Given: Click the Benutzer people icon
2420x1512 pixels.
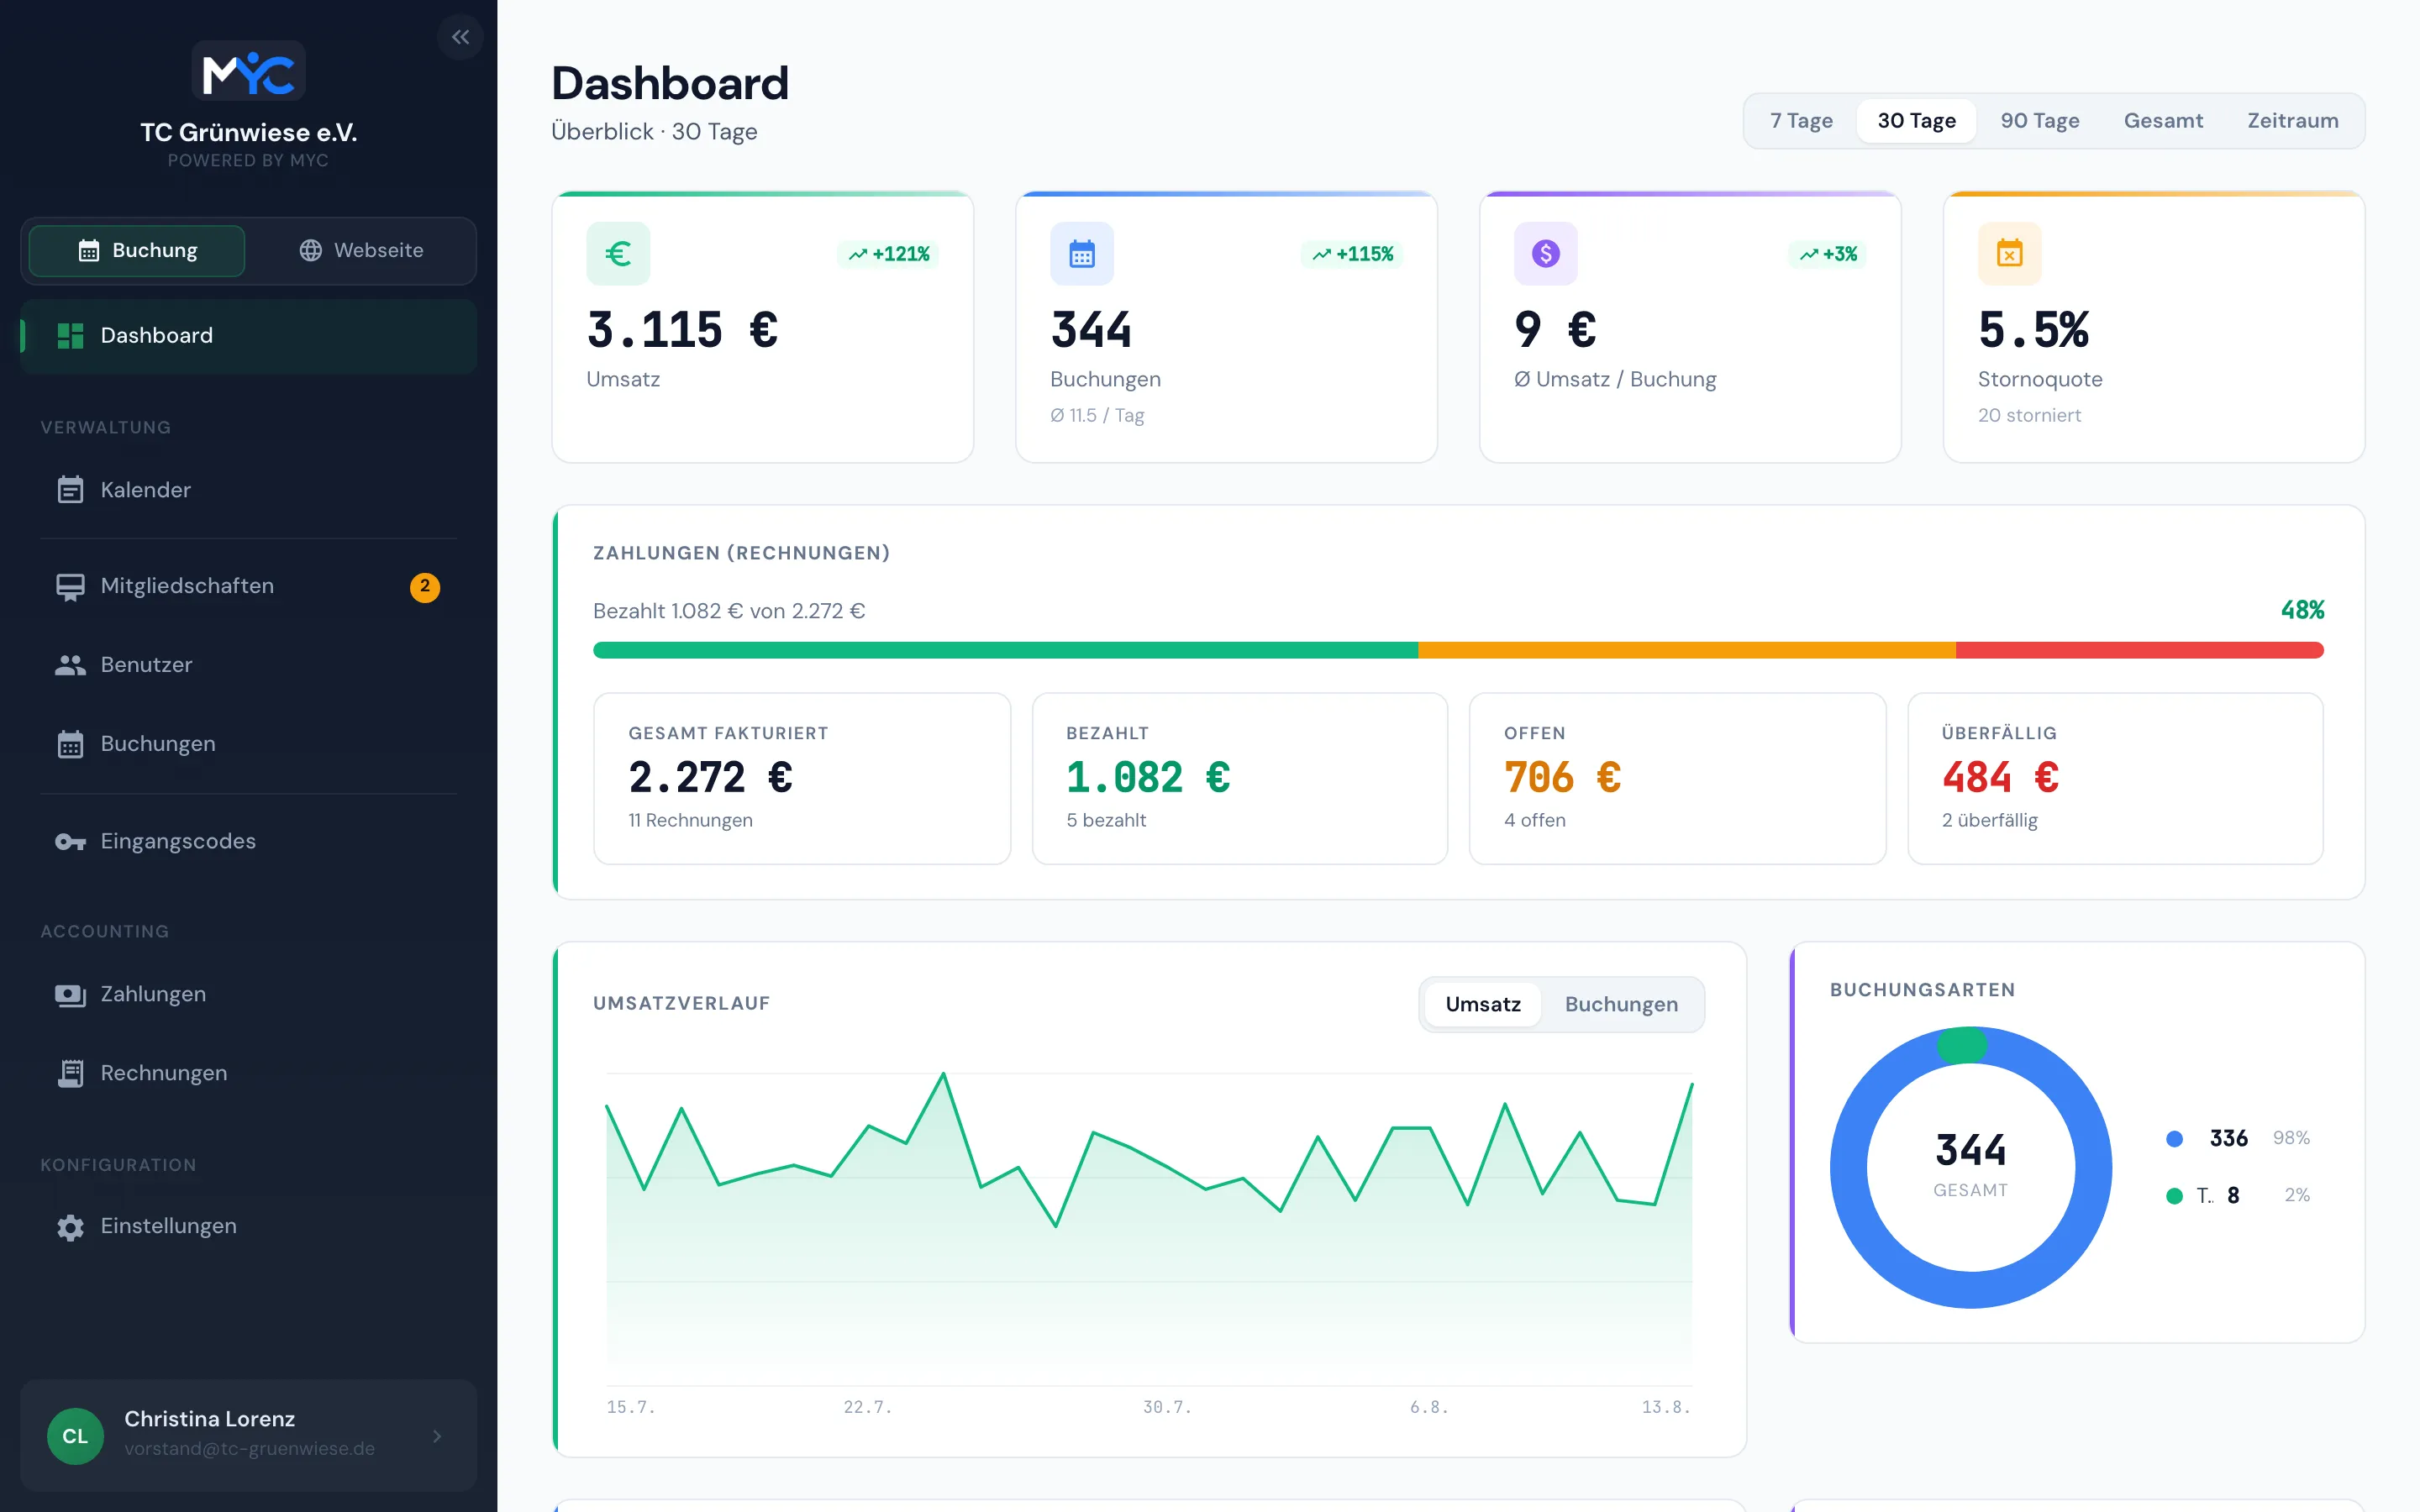Looking at the screenshot, I should click(x=70, y=665).
